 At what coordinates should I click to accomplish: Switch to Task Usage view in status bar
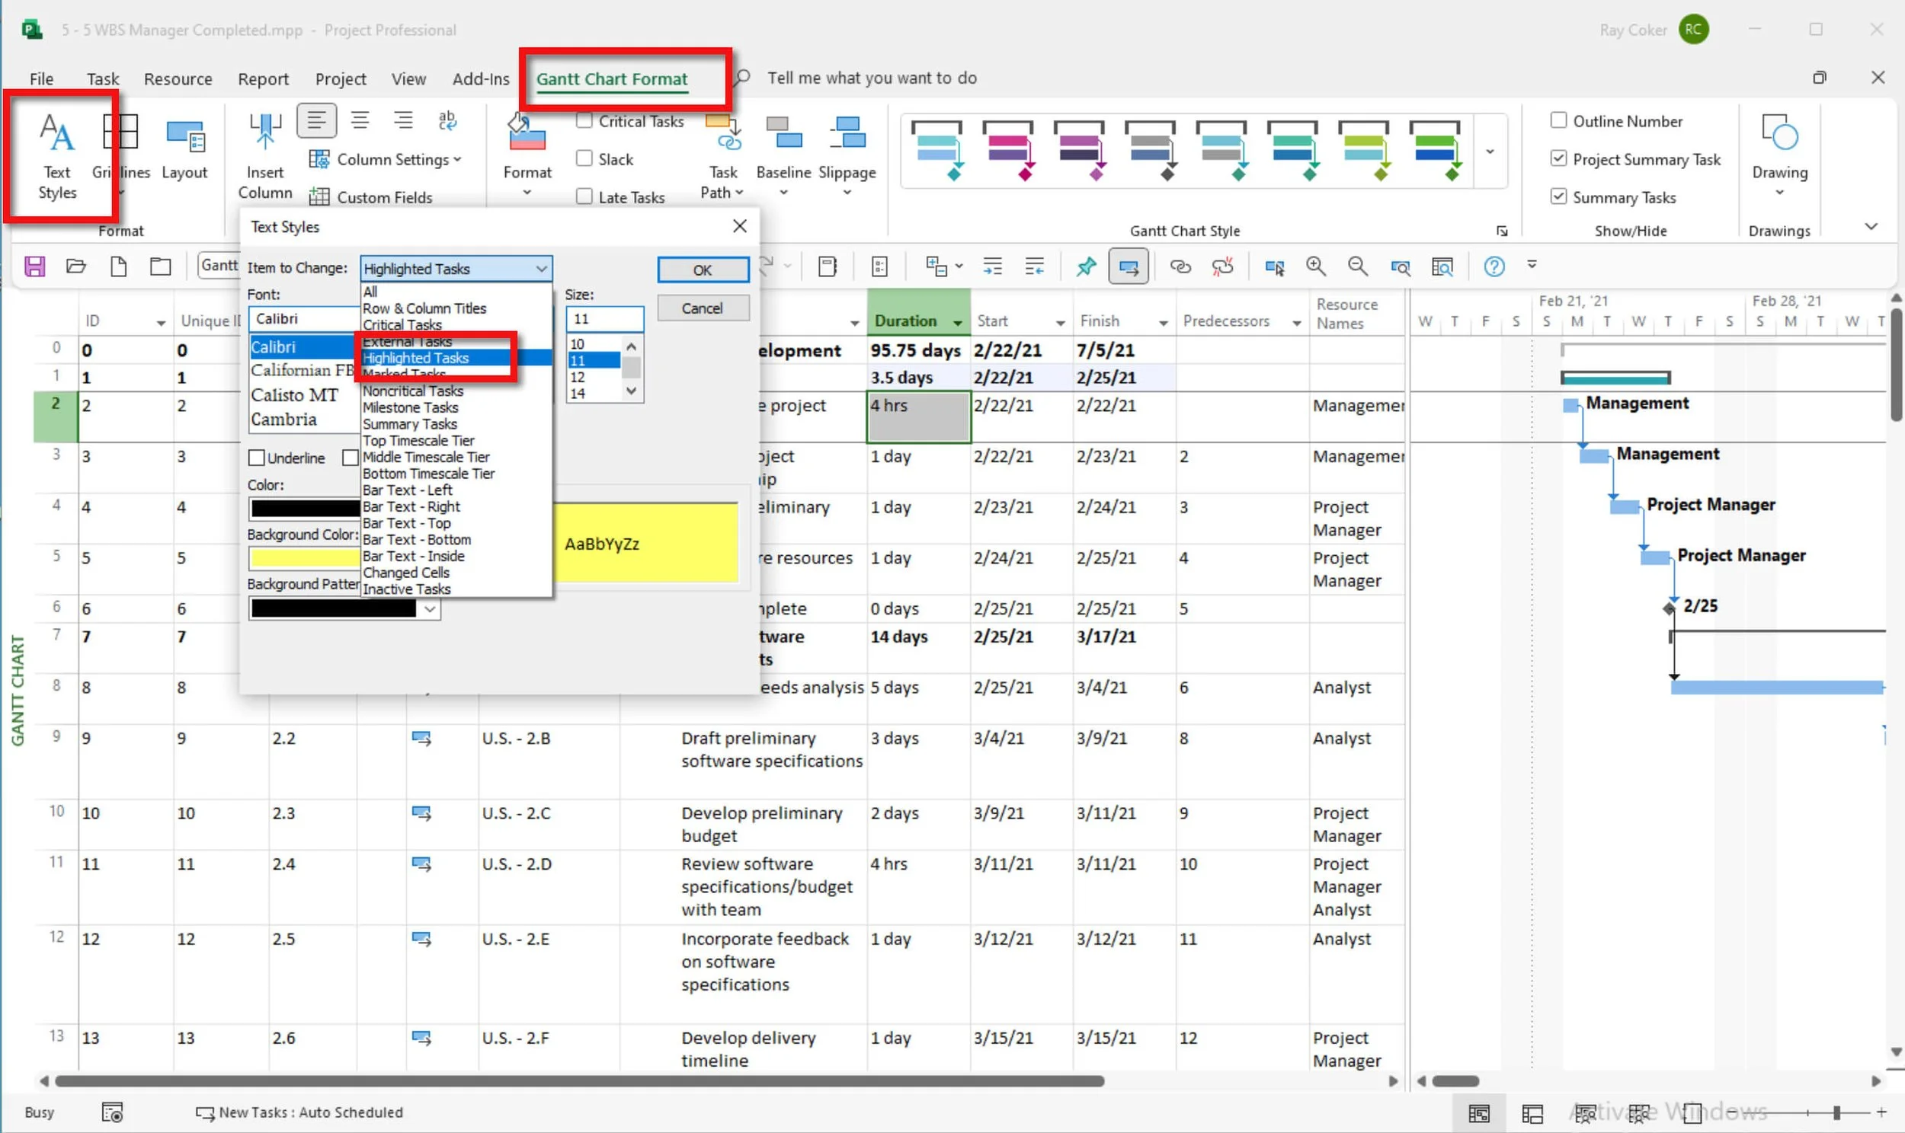[1532, 1113]
